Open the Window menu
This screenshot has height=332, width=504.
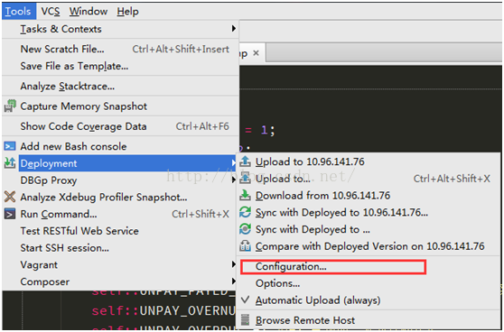tap(89, 12)
